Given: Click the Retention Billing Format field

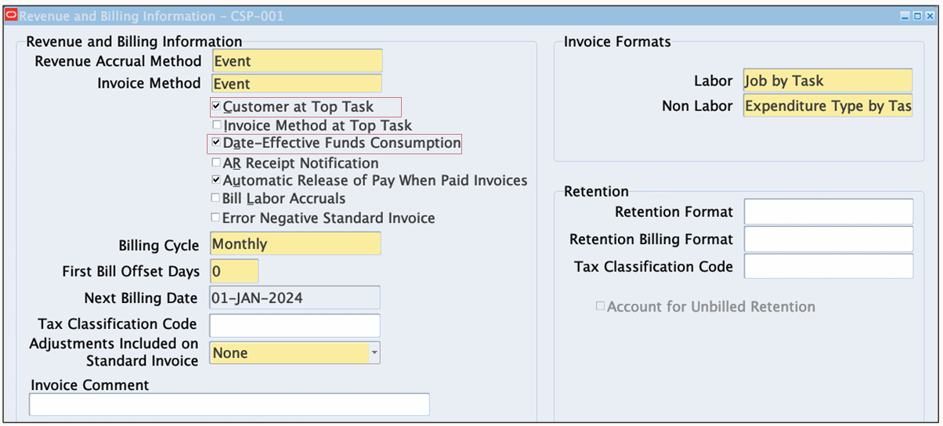Looking at the screenshot, I should (829, 239).
